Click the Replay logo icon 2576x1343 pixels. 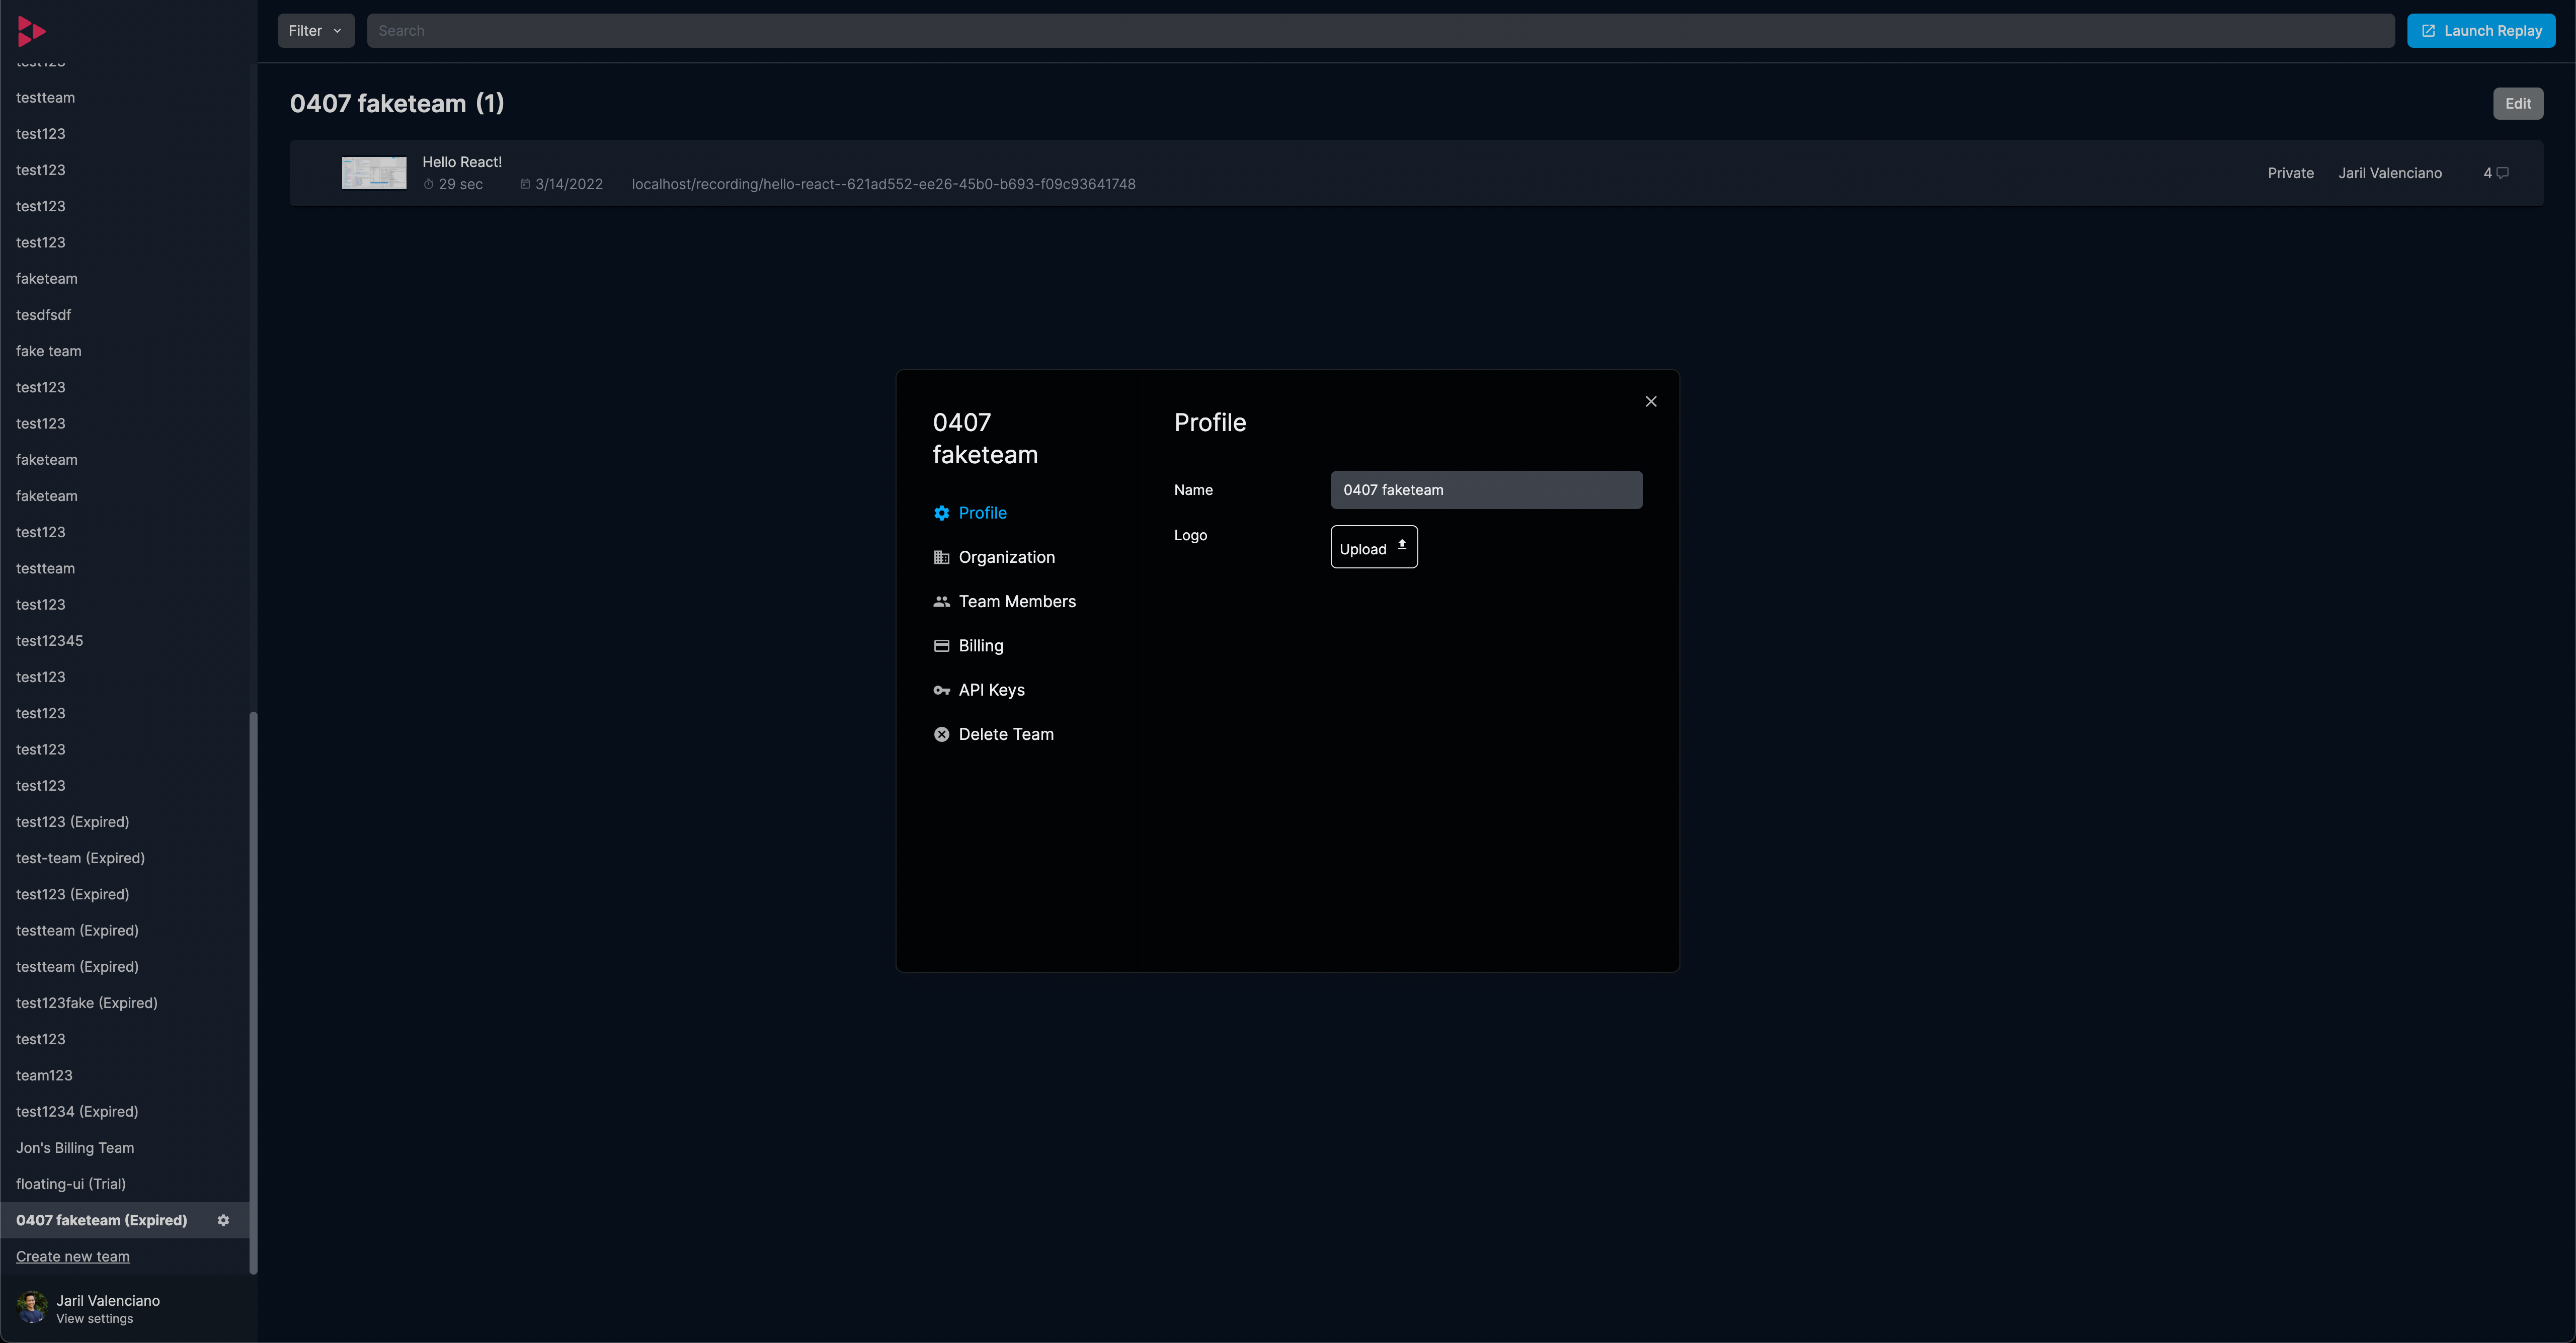pyautogui.click(x=31, y=32)
